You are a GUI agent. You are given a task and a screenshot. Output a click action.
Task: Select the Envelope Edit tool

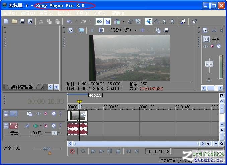(157, 21)
